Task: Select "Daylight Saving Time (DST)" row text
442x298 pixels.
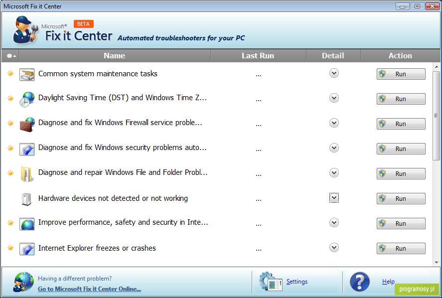Action: pyautogui.click(x=123, y=98)
